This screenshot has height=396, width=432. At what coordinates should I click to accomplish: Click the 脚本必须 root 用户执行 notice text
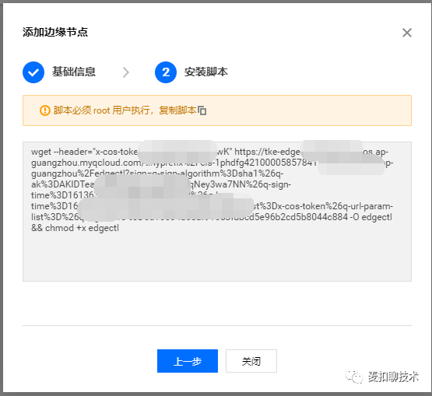pos(101,110)
